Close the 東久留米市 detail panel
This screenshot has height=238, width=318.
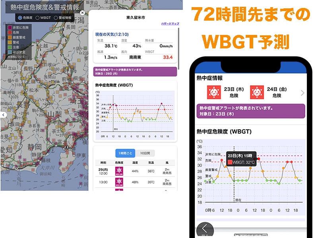82,13
